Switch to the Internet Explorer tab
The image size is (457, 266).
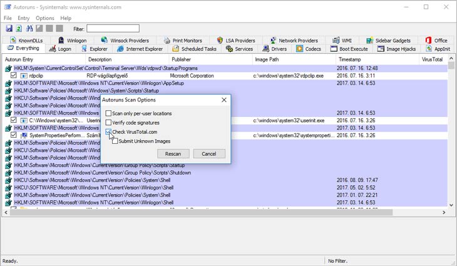point(140,49)
